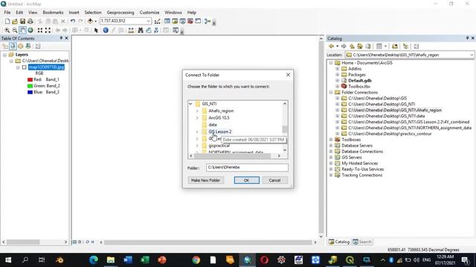Switch to the Search tab
This screenshot has width=476, height=267.
coord(362,242)
